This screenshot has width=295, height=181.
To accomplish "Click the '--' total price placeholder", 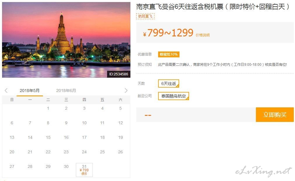I will [x=148, y=115].
